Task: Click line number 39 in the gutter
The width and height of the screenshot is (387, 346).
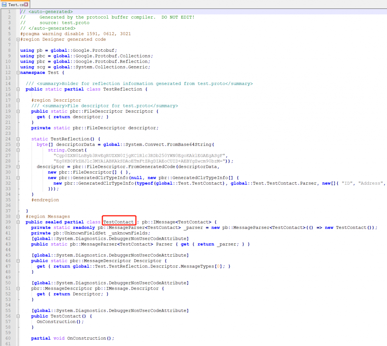Action: click(x=8, y=222)
